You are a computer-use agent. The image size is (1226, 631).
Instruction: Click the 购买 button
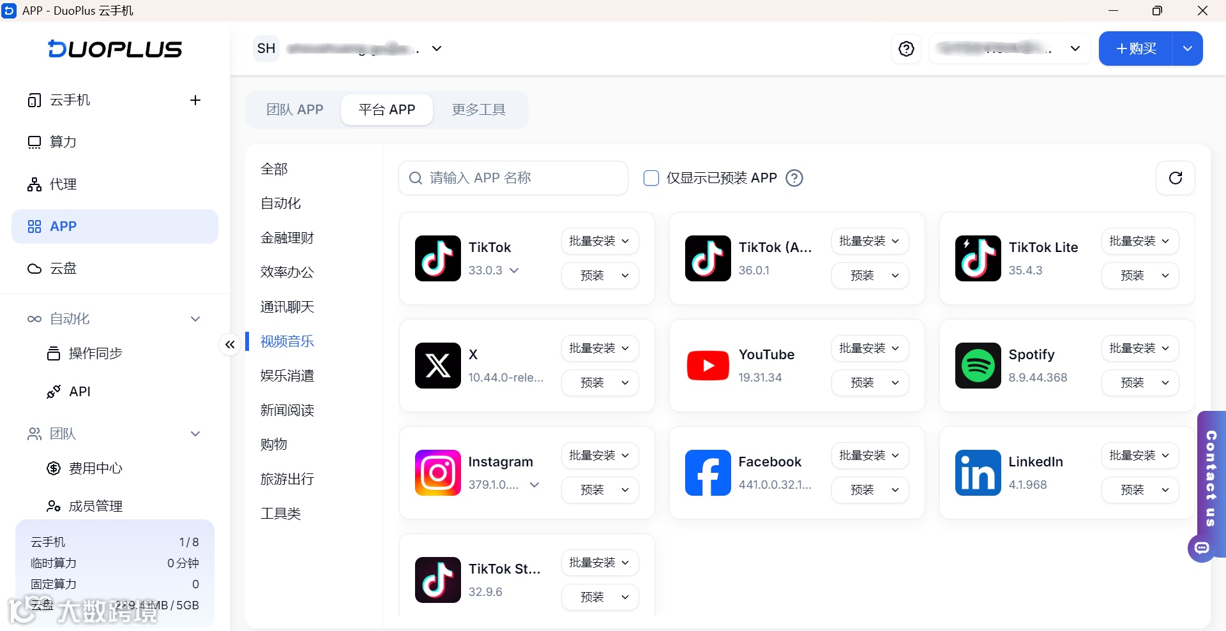click(1135, 48)
